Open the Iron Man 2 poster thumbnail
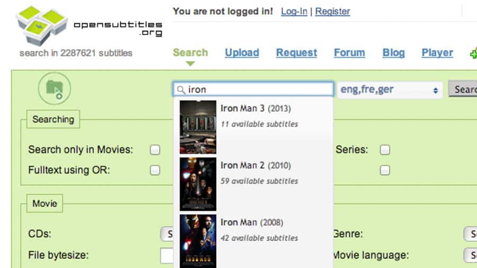477x268 pixels. coord(198,184)
